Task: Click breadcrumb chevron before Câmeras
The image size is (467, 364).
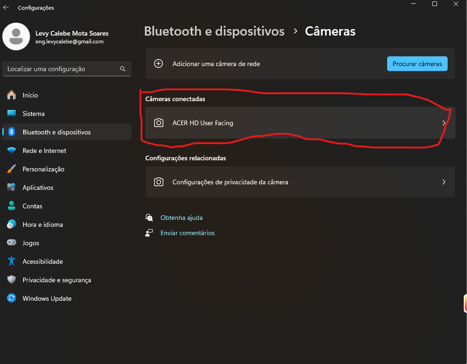Action: point(295,31)
